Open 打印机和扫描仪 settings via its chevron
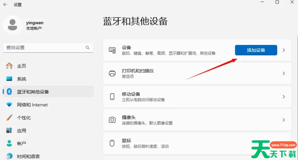The width and height of the screenshot is (298, 160). click(x=284, y=73)
